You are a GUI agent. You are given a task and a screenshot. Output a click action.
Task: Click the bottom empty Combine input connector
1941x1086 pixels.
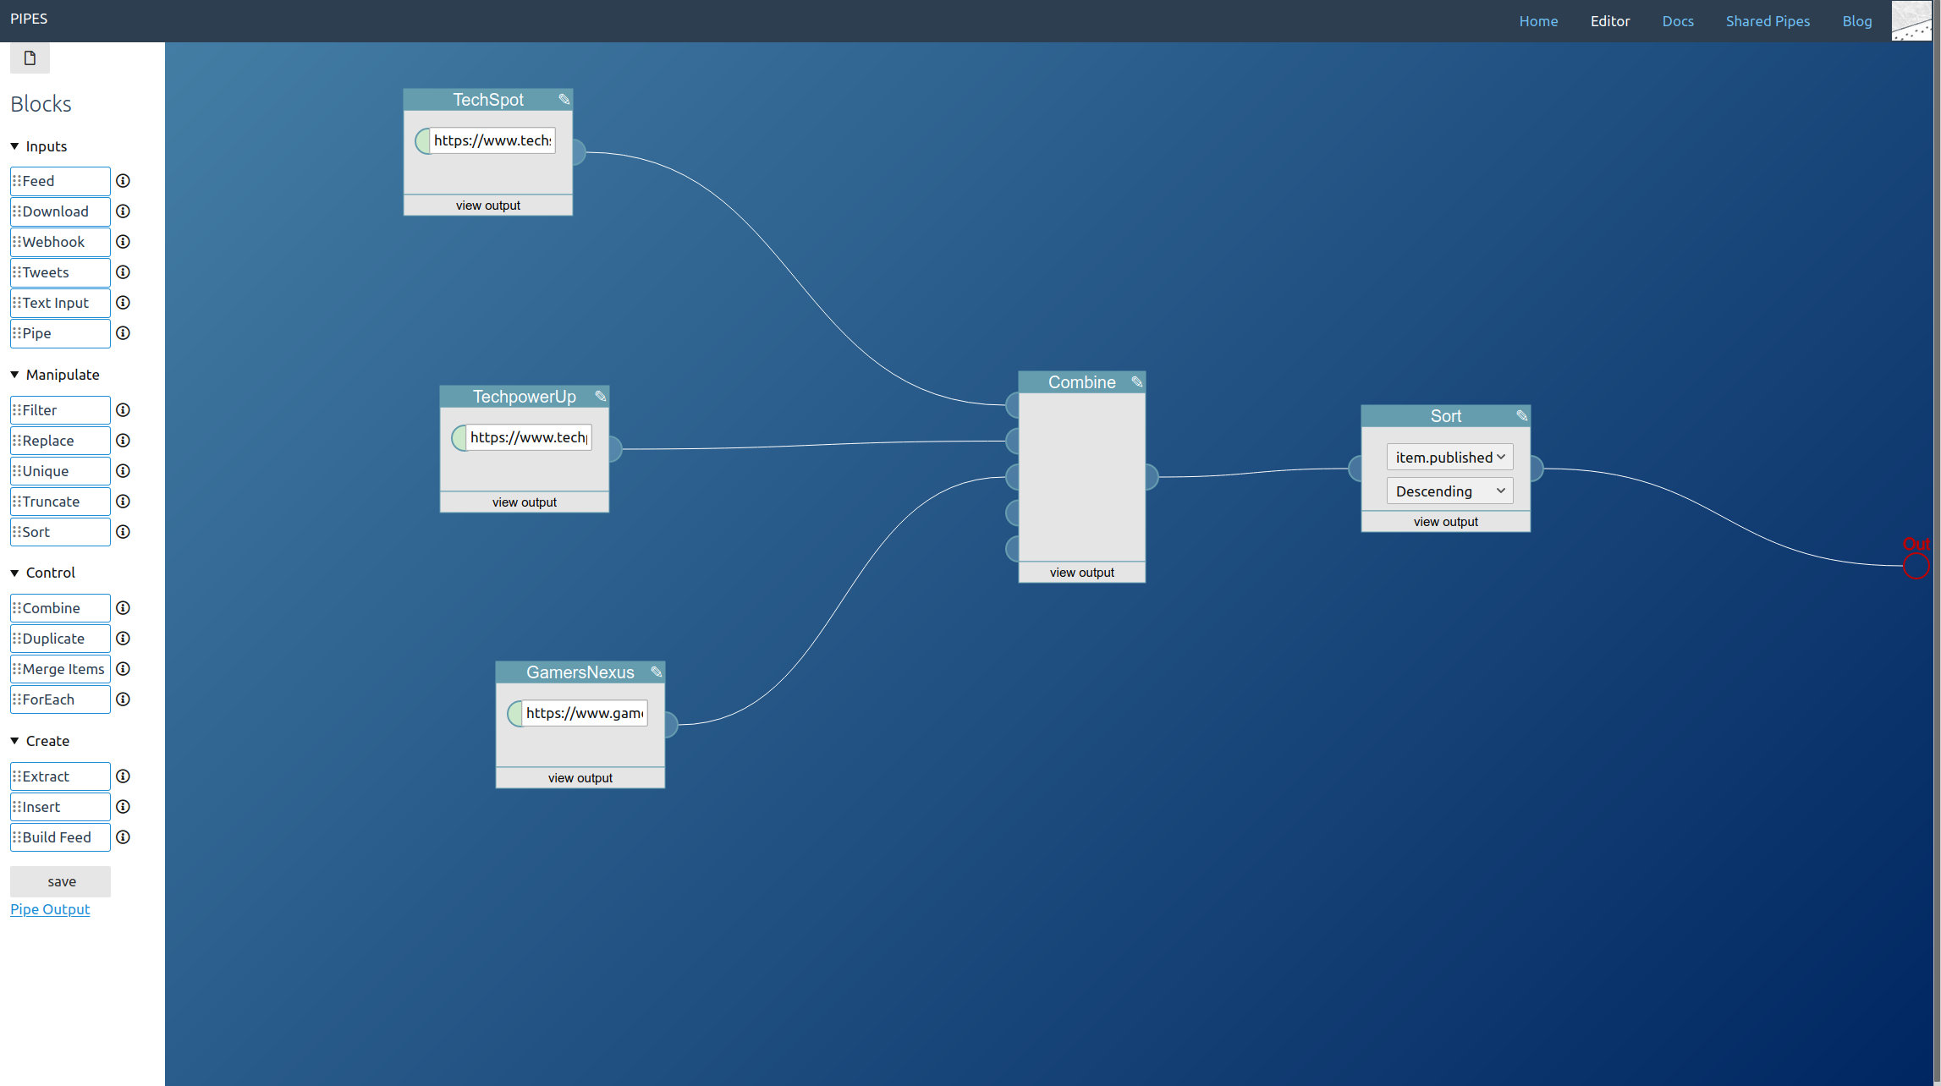pos(1012,549)
